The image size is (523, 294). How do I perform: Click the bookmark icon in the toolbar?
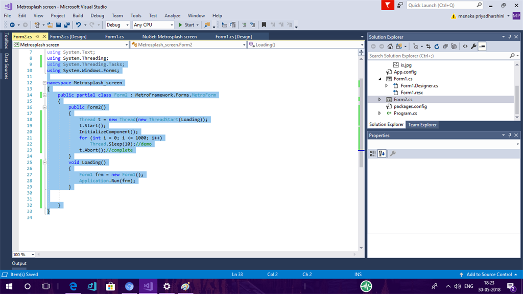tap(264, 25)
